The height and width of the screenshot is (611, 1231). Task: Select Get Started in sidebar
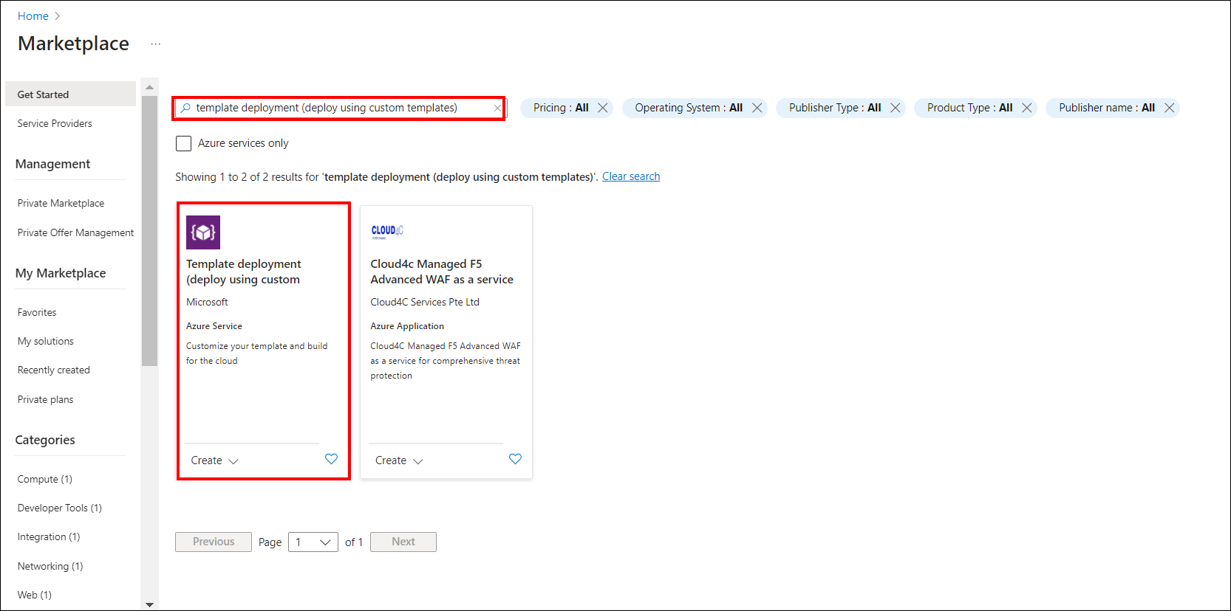pos(71,94)
